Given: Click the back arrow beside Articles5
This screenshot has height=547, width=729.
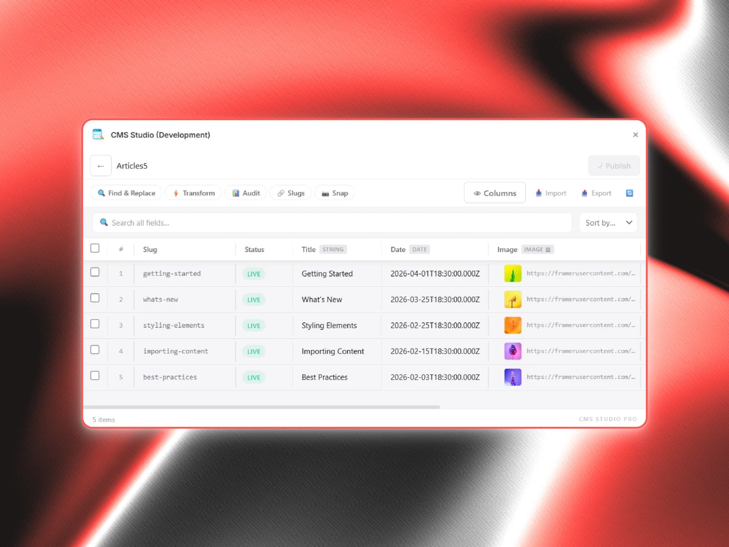Looking at the screenshot, I should point(101,165).
